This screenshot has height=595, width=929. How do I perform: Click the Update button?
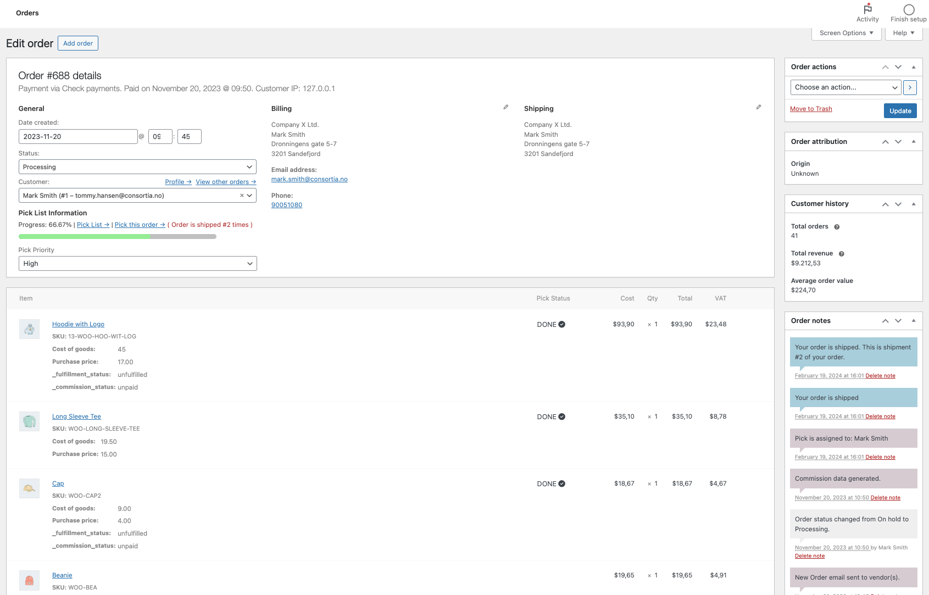click(x=900, y=110)
